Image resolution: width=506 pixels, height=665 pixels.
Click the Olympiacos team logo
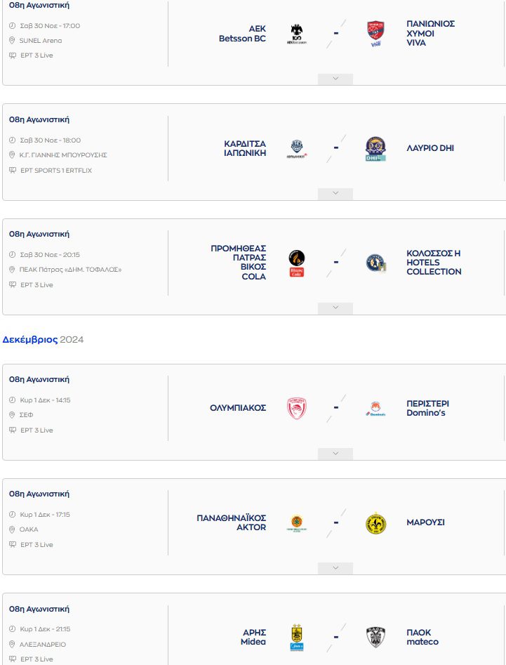click(x=297, y=408)
